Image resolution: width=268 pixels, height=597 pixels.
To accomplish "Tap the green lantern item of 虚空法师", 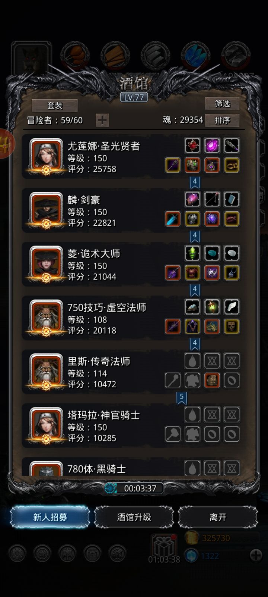I will 212,307.
